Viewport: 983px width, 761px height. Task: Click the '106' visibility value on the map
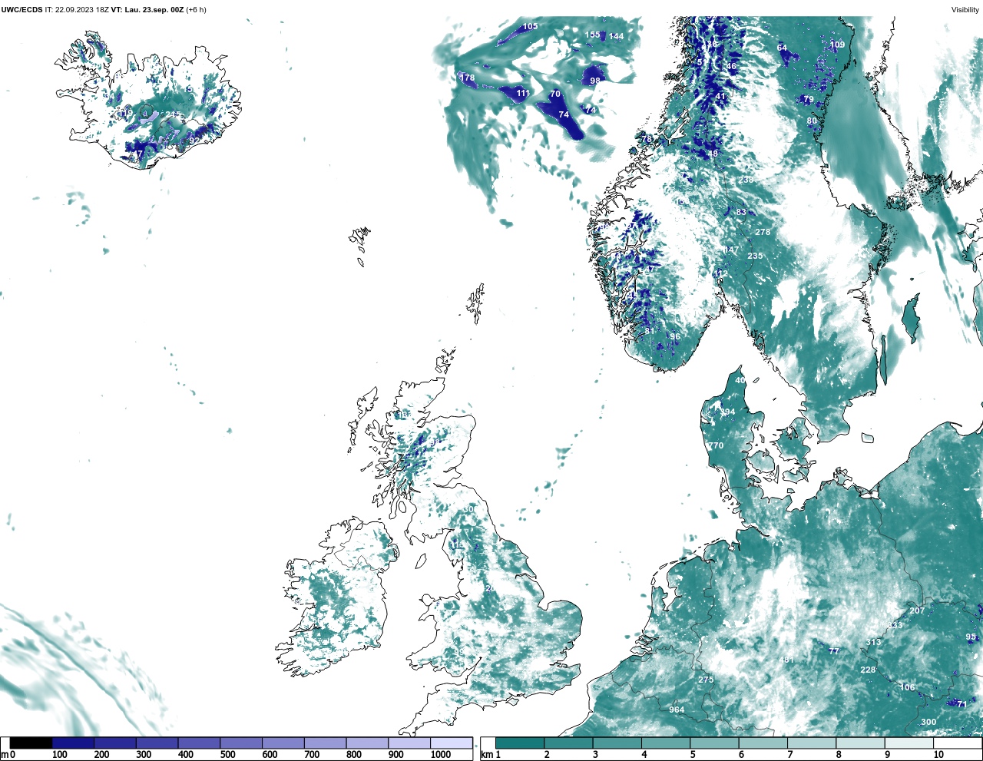(908, 687)
